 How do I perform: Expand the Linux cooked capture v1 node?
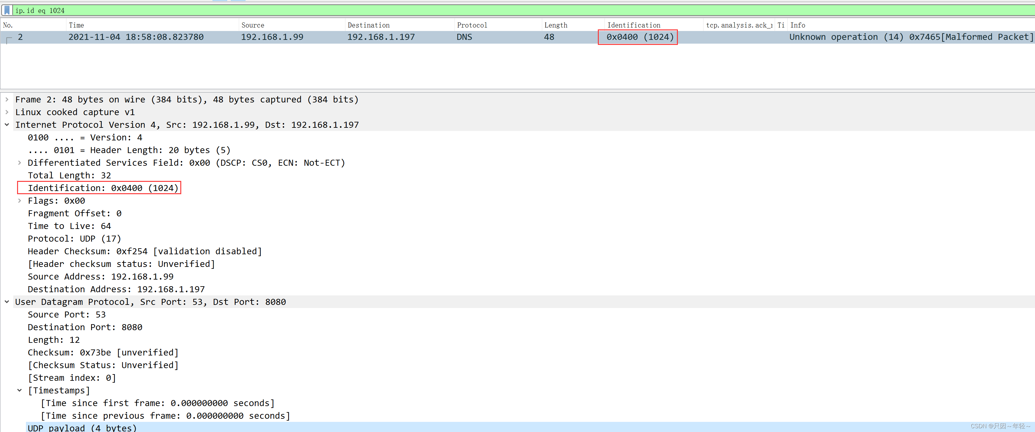click(x=7, y=112)
